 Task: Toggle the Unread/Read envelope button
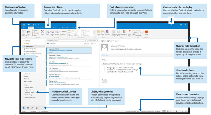pos(118,33)
